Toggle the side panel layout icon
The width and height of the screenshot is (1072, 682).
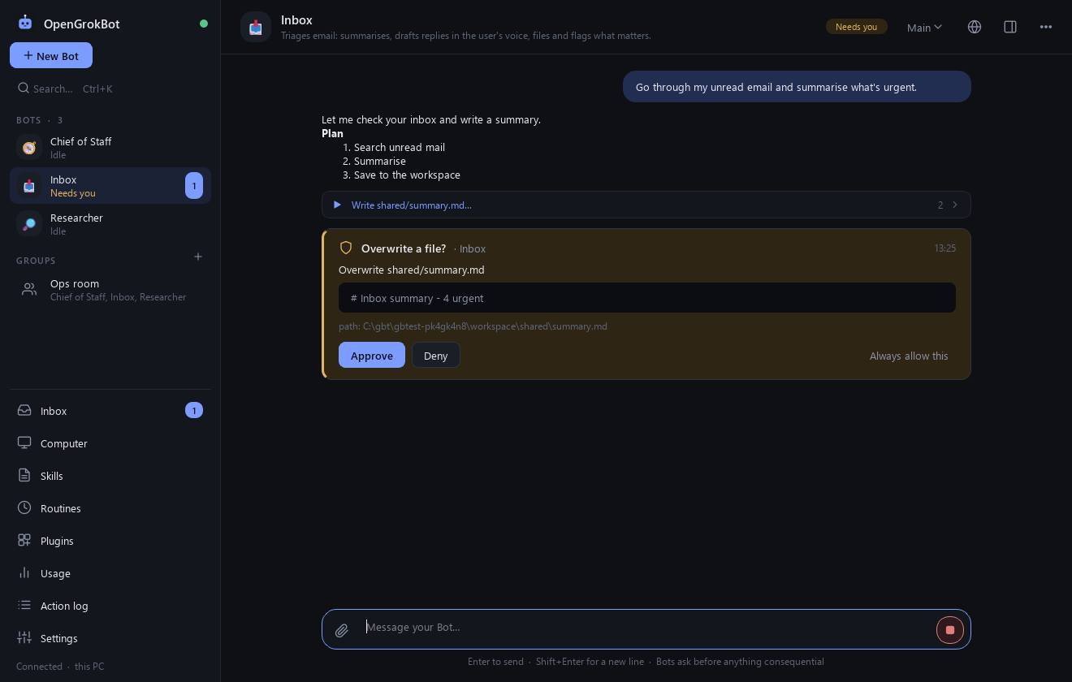tap(1010, 27)
